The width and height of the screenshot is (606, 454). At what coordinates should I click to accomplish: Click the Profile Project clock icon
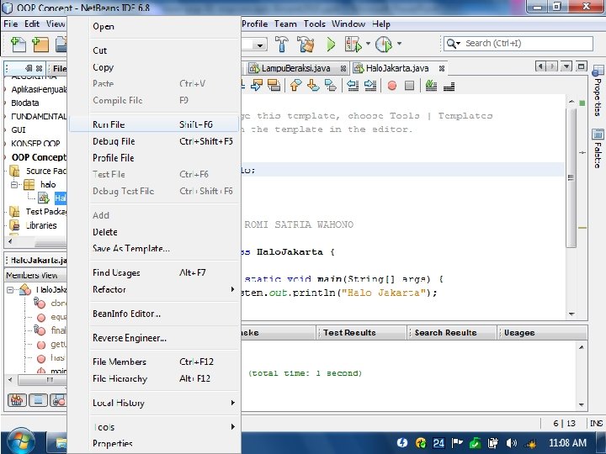pos(384,44)
